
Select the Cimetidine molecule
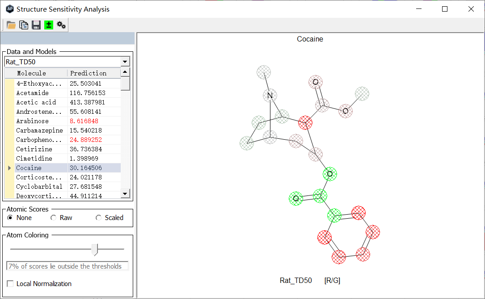(34, 158)
